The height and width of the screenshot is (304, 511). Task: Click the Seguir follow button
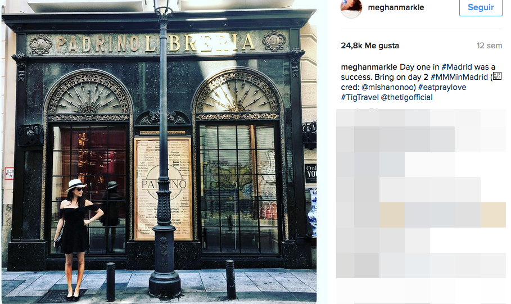coord(481,7)
